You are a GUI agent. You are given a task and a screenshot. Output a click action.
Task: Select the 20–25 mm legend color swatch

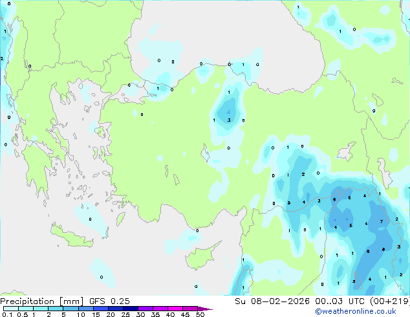pos(116,309)
